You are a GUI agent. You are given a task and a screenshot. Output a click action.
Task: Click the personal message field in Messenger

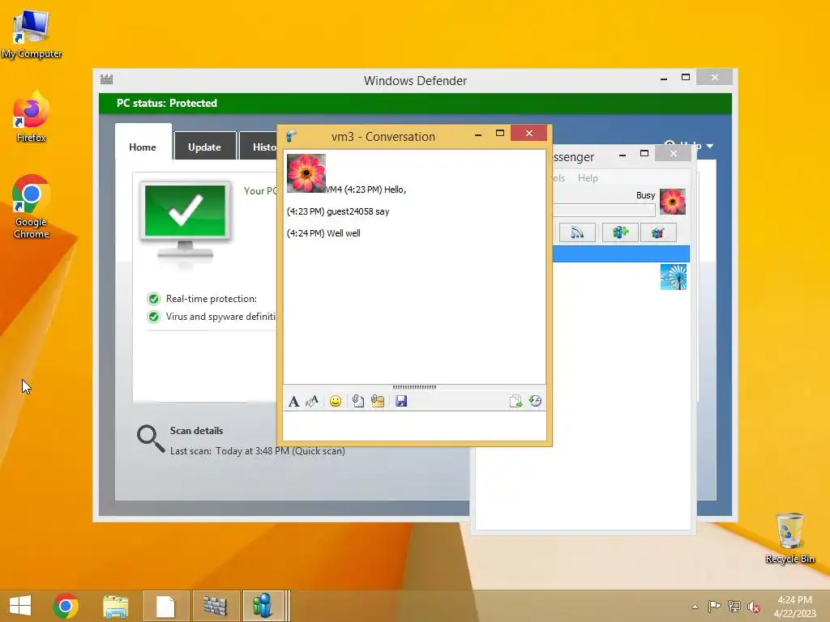(x=604, y=210)
